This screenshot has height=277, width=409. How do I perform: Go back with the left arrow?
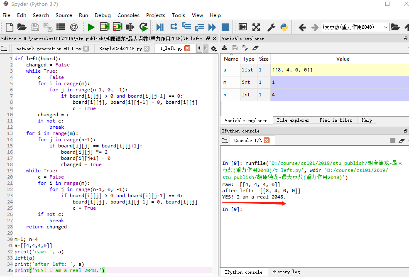tap(302, 27)
